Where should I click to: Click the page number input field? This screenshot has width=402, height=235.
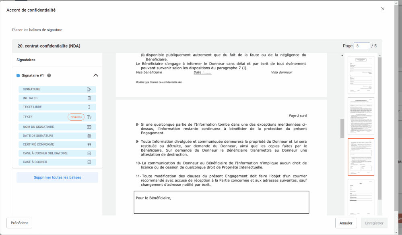point(361,46)
